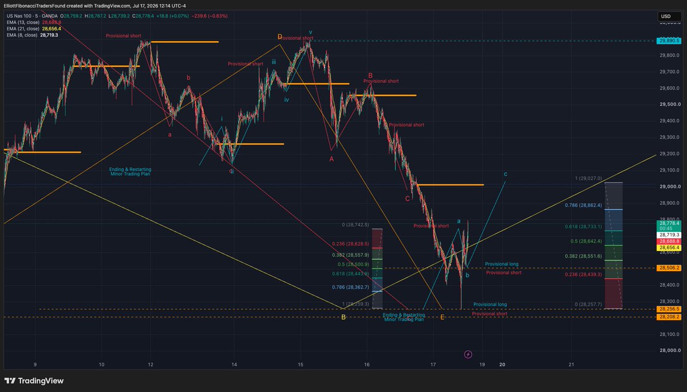Screen dimensions: 687x392
Task: Click date 20 on the time axis
Action: (503, 364)
